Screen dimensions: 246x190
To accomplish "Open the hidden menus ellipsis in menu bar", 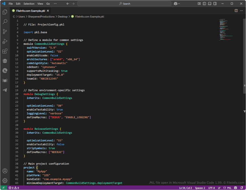I will point(55,4).
